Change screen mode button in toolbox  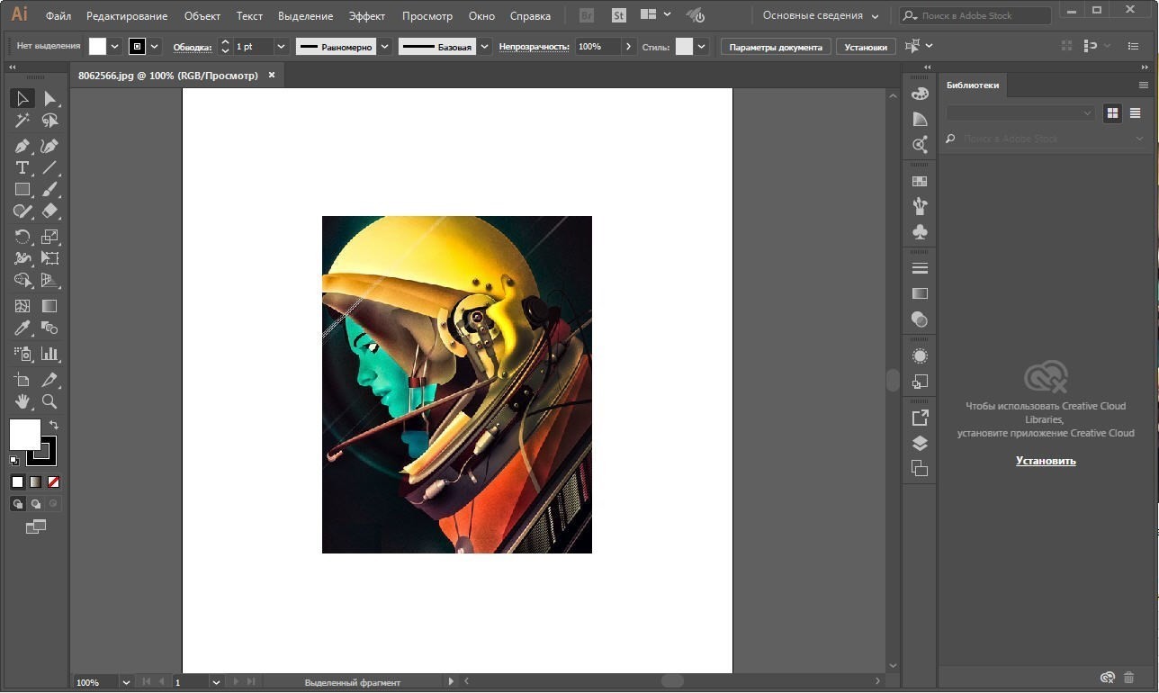[36, 527]
